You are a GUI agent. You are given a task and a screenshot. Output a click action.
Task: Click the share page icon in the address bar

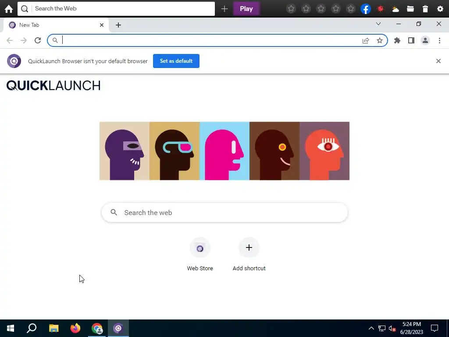(366, 40)
